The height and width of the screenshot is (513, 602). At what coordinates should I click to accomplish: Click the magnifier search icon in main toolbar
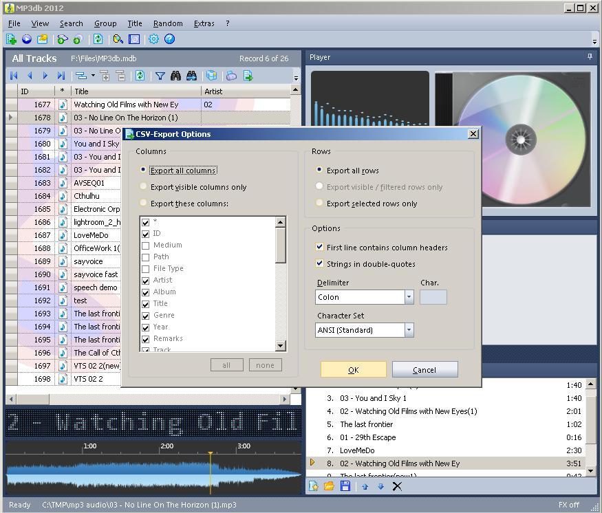click(x=118, y=39)
